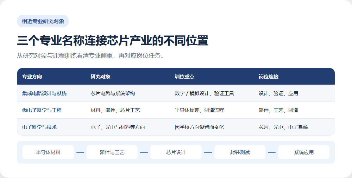Click the cell 材料、器件、芯片工艺

pos(115,110)
